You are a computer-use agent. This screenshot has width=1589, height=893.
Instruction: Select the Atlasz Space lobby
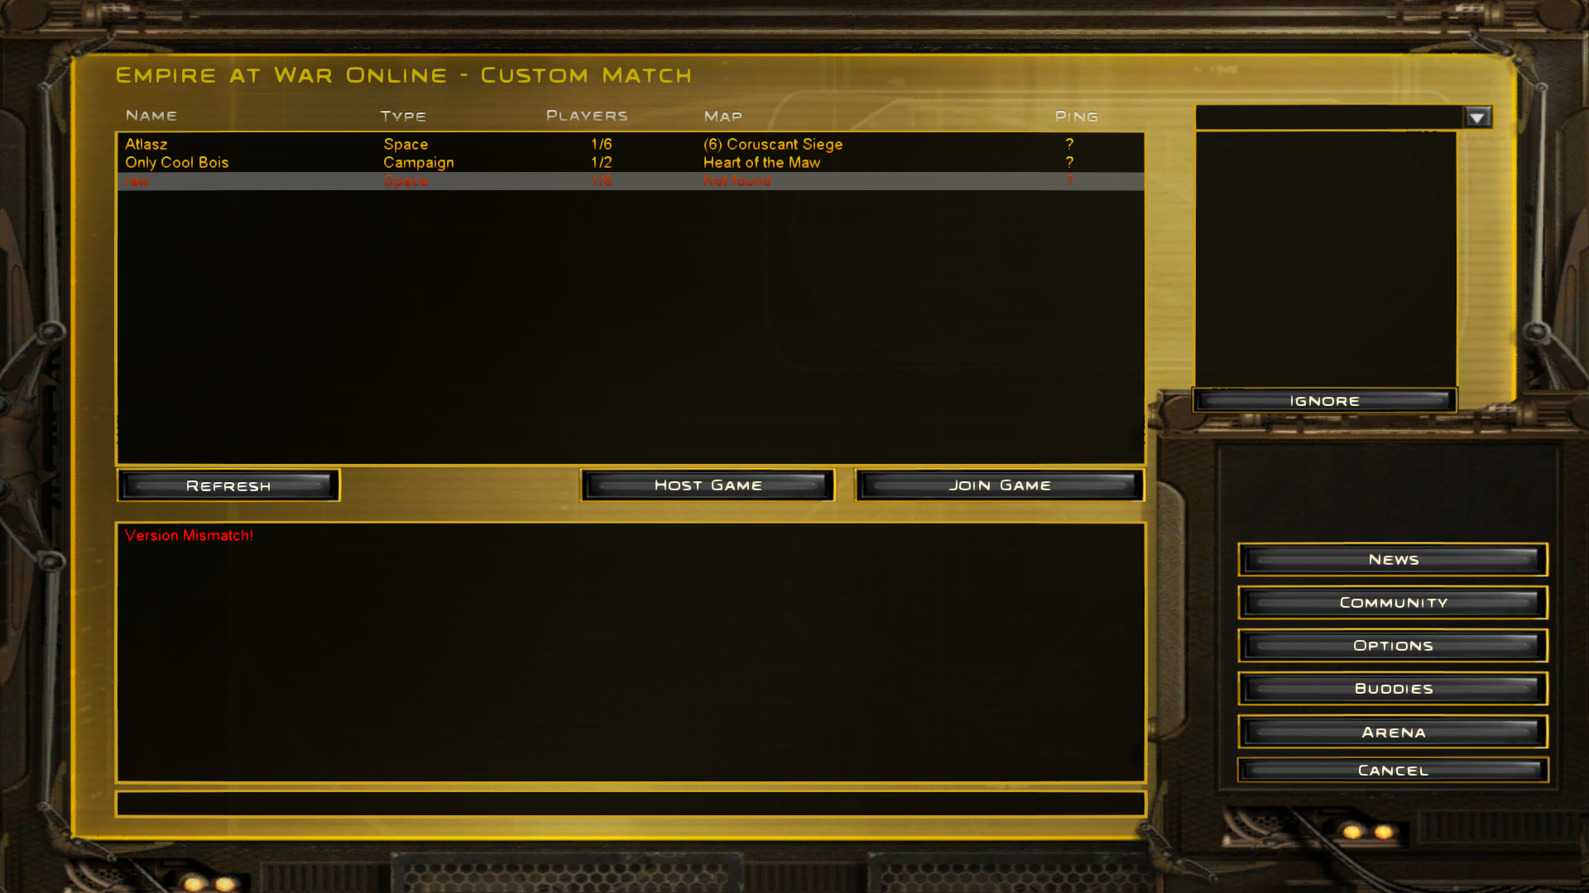629,143
